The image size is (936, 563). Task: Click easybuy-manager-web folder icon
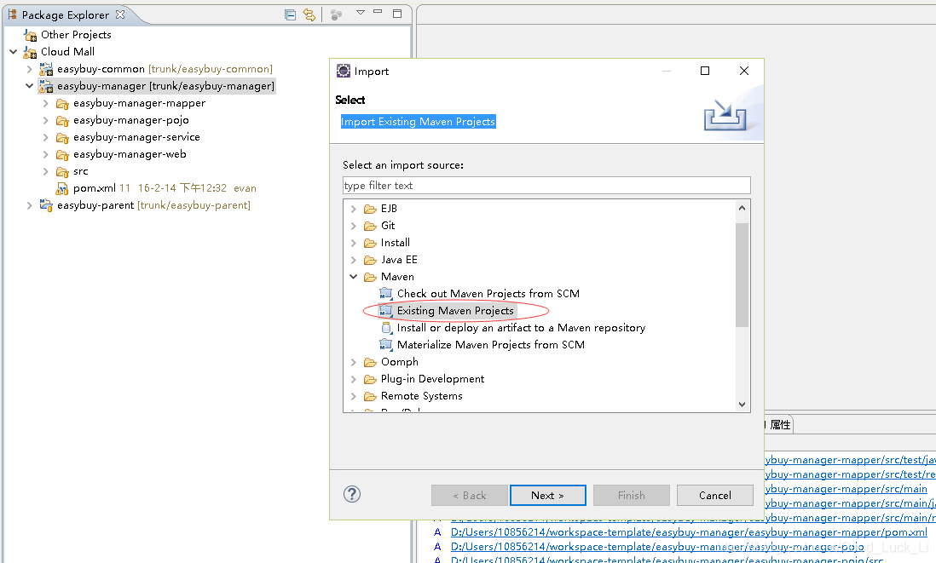click(x=62, y=155)
